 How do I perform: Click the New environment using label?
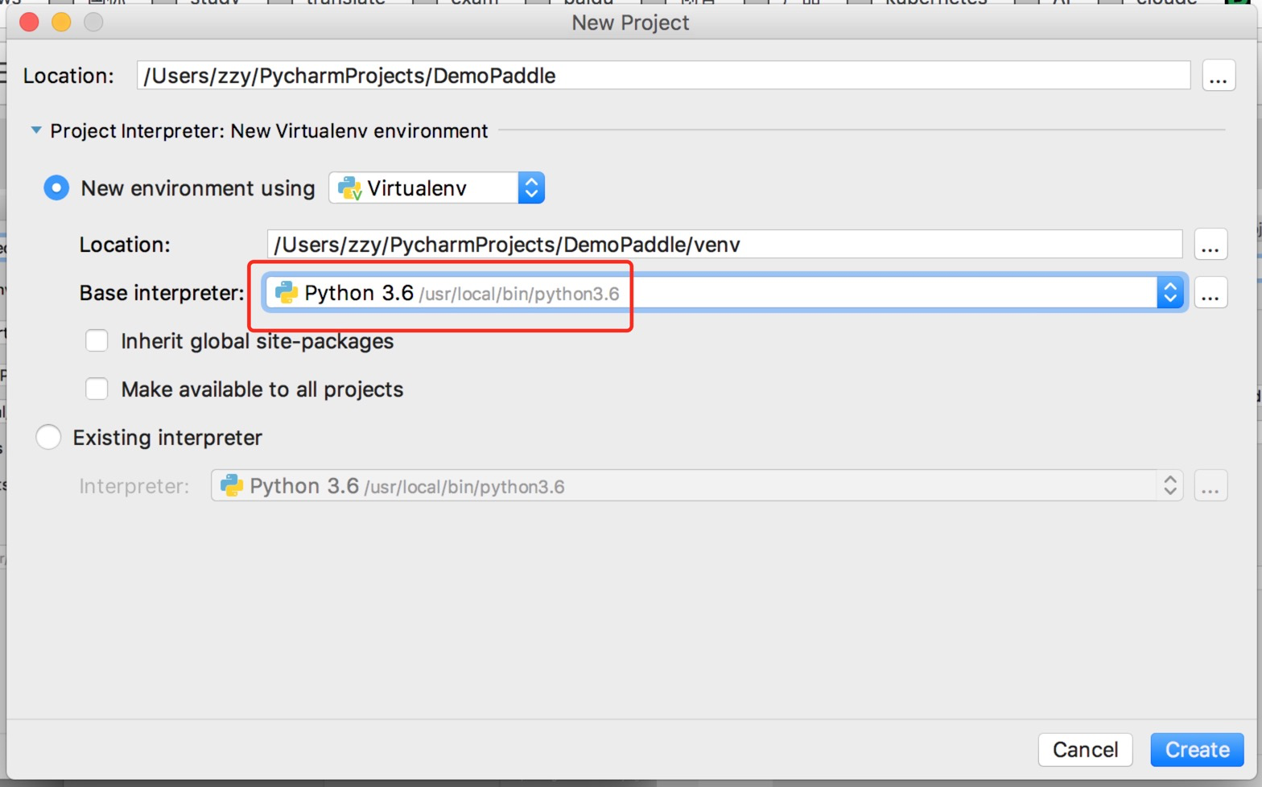click(198, 188)
